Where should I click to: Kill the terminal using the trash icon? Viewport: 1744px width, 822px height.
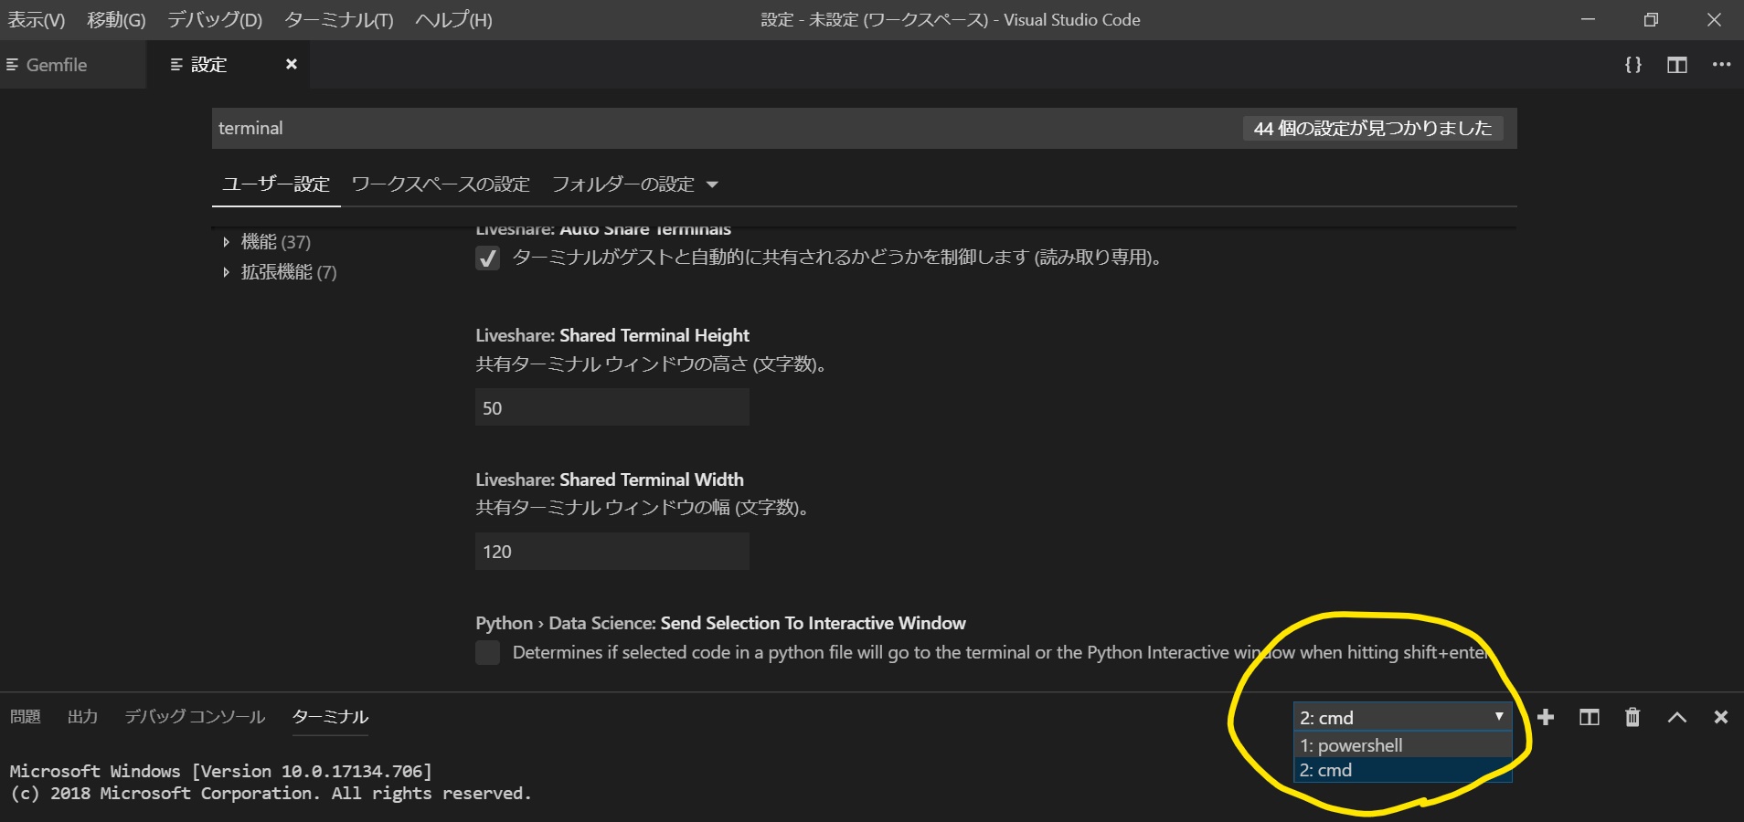(1632, 717)
